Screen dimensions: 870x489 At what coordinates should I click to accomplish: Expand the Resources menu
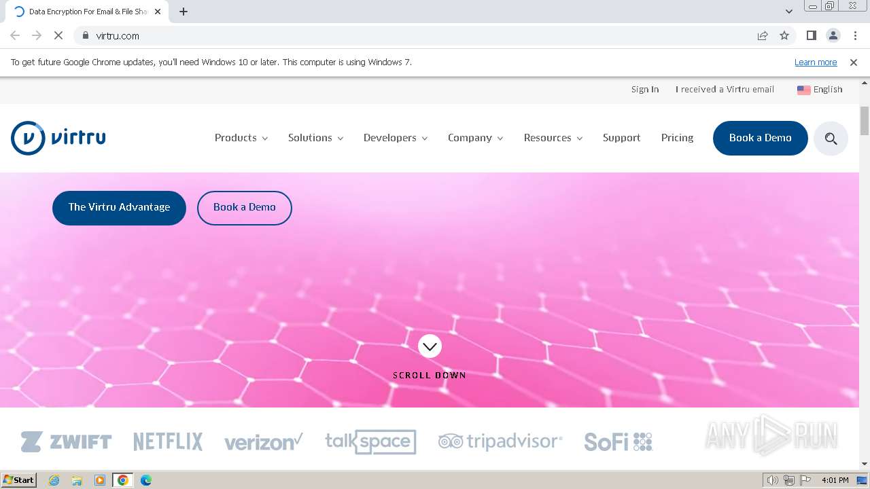[x=553, y=138]
